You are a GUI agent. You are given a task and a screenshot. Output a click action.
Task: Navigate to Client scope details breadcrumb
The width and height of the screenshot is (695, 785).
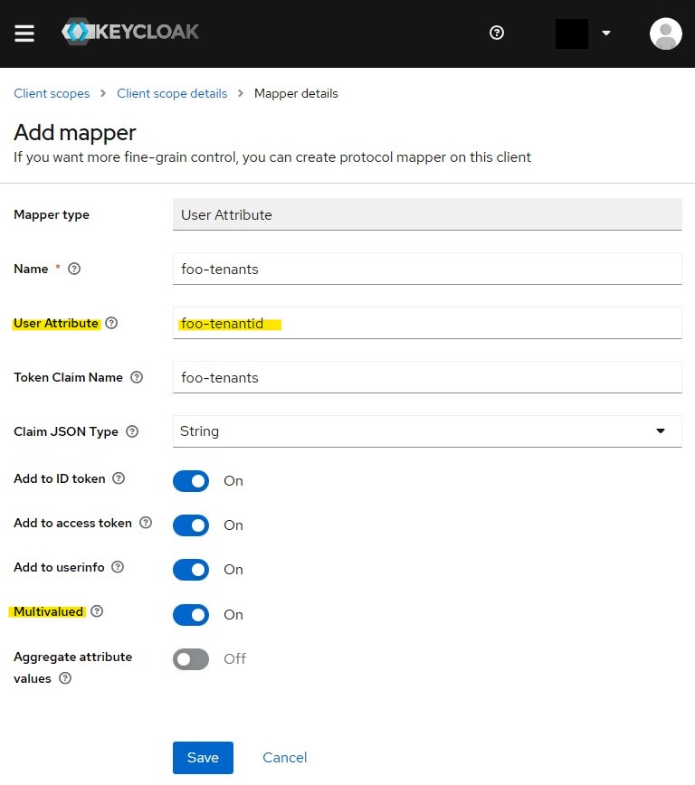point(172,93)
